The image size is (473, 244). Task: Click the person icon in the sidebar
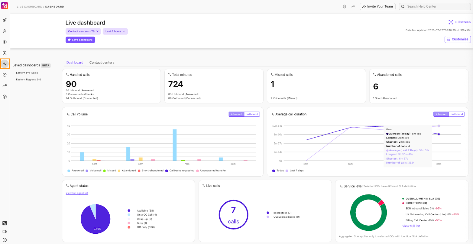(x=4, y=31)
